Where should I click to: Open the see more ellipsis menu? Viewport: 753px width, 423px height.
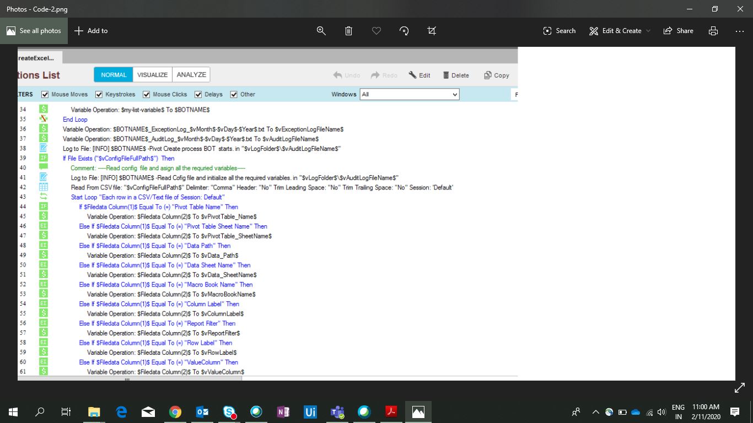(x=739, y=31)
